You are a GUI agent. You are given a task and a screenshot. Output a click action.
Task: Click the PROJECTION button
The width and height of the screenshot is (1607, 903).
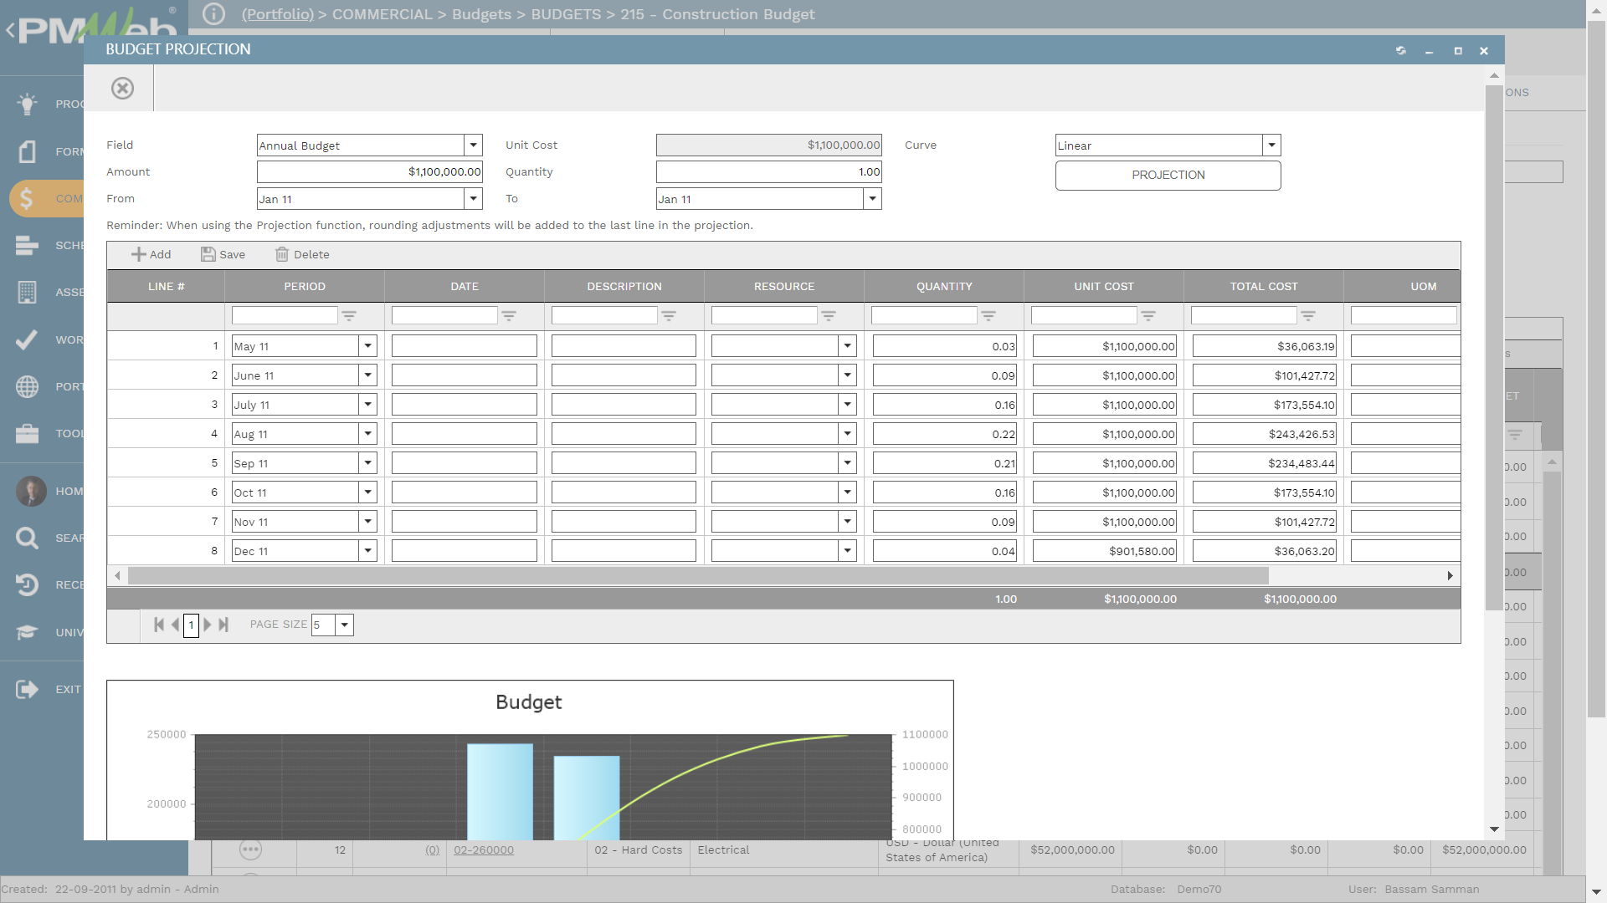(x=1168, y=175)
